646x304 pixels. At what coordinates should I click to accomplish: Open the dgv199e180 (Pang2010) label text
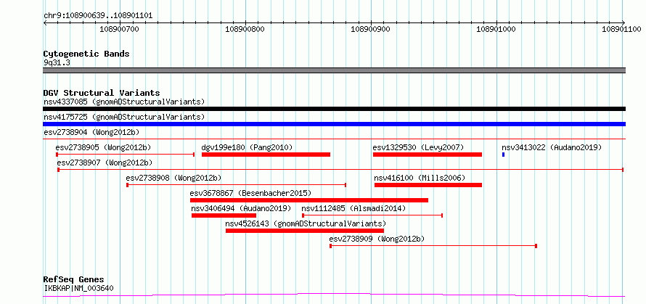pos(247,147)
